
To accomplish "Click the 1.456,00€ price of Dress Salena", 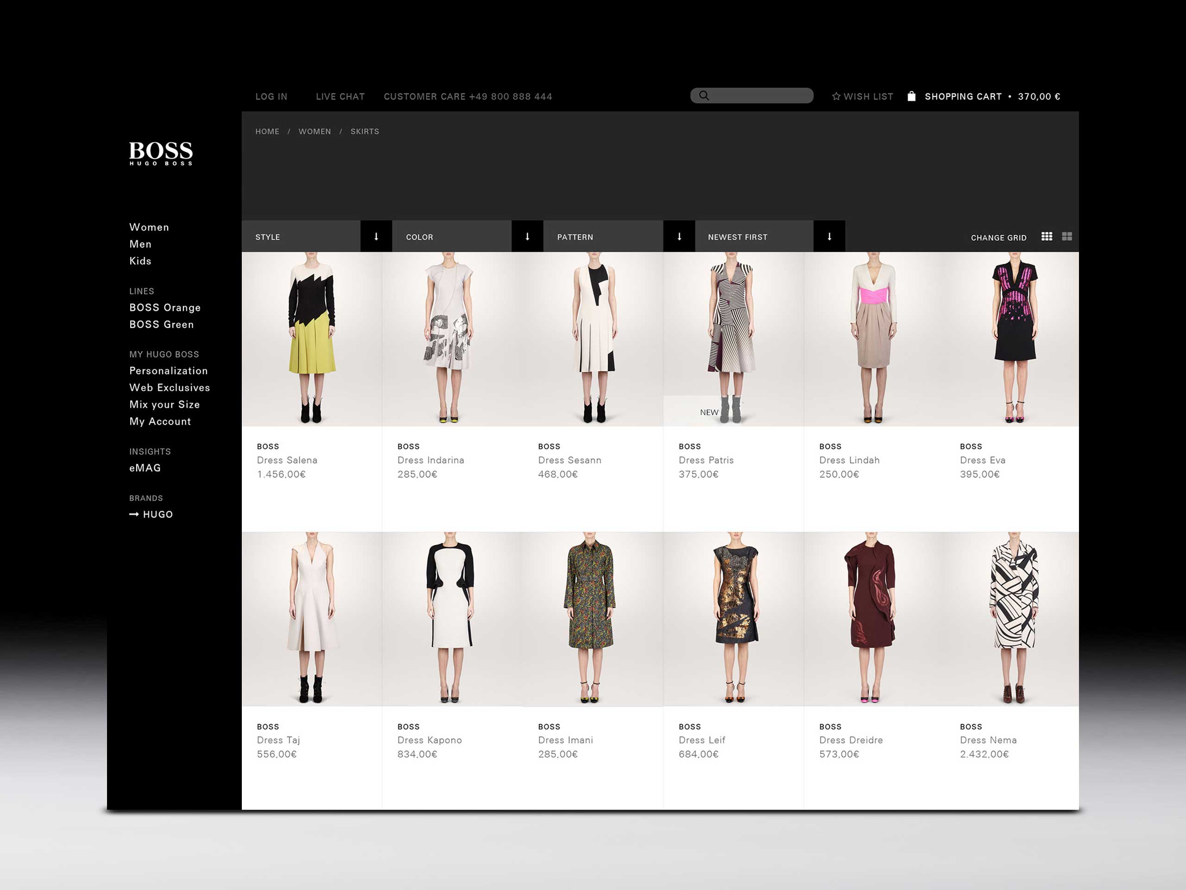I will point(281,474).
